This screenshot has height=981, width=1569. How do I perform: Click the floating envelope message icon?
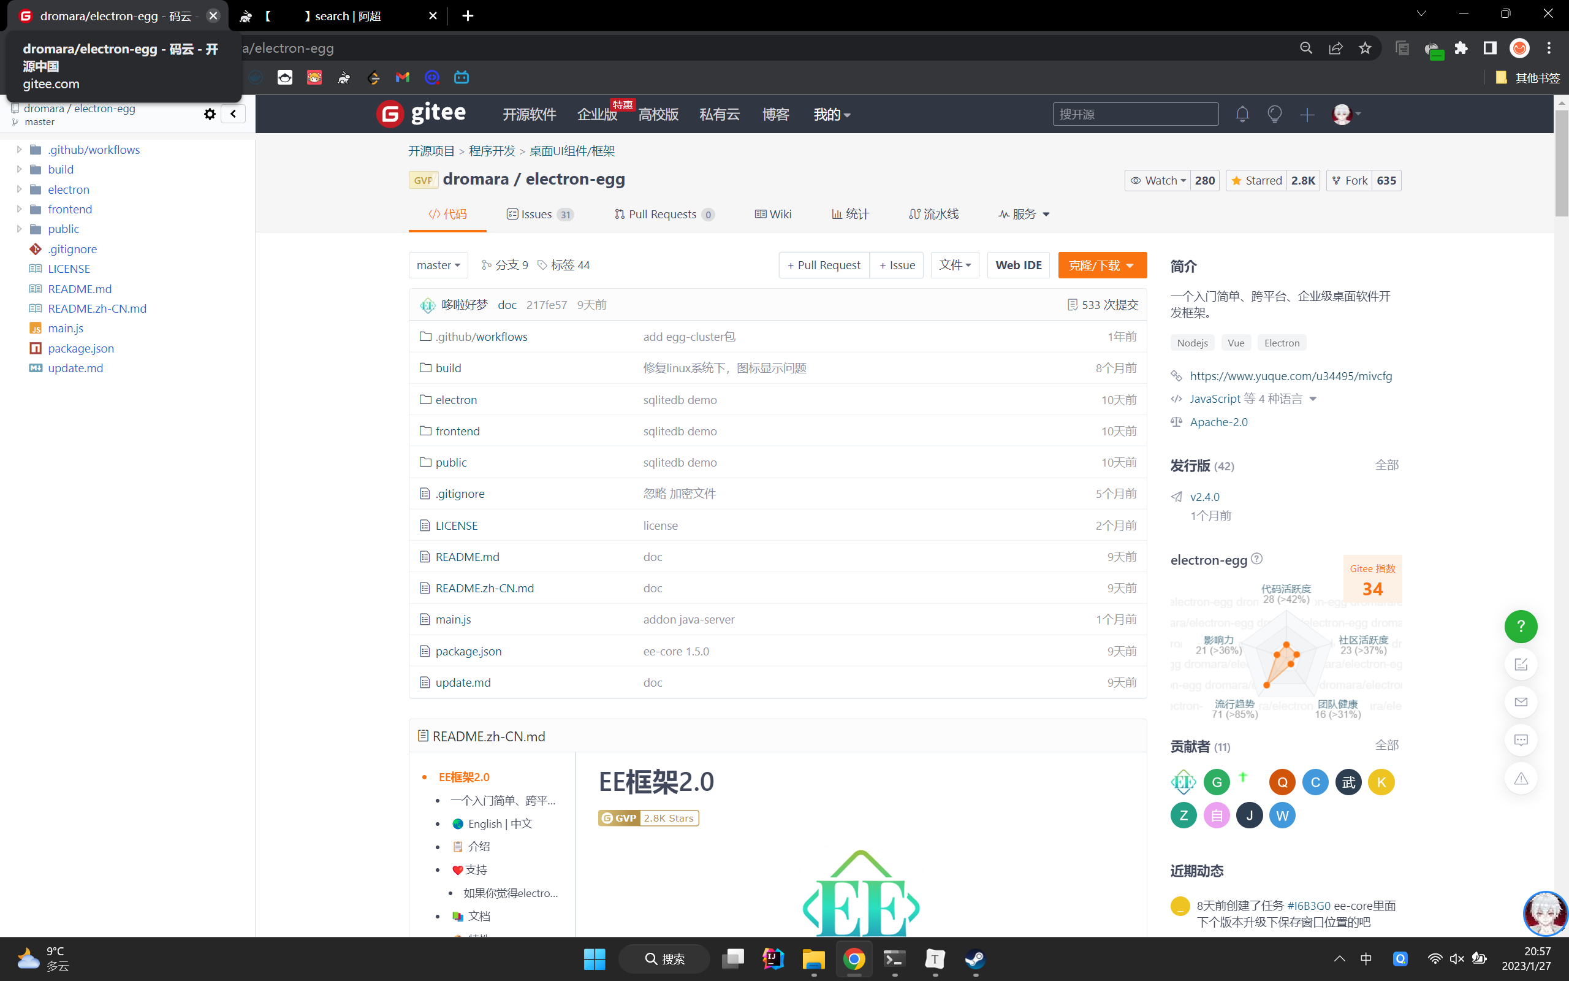pos(1521,702)
